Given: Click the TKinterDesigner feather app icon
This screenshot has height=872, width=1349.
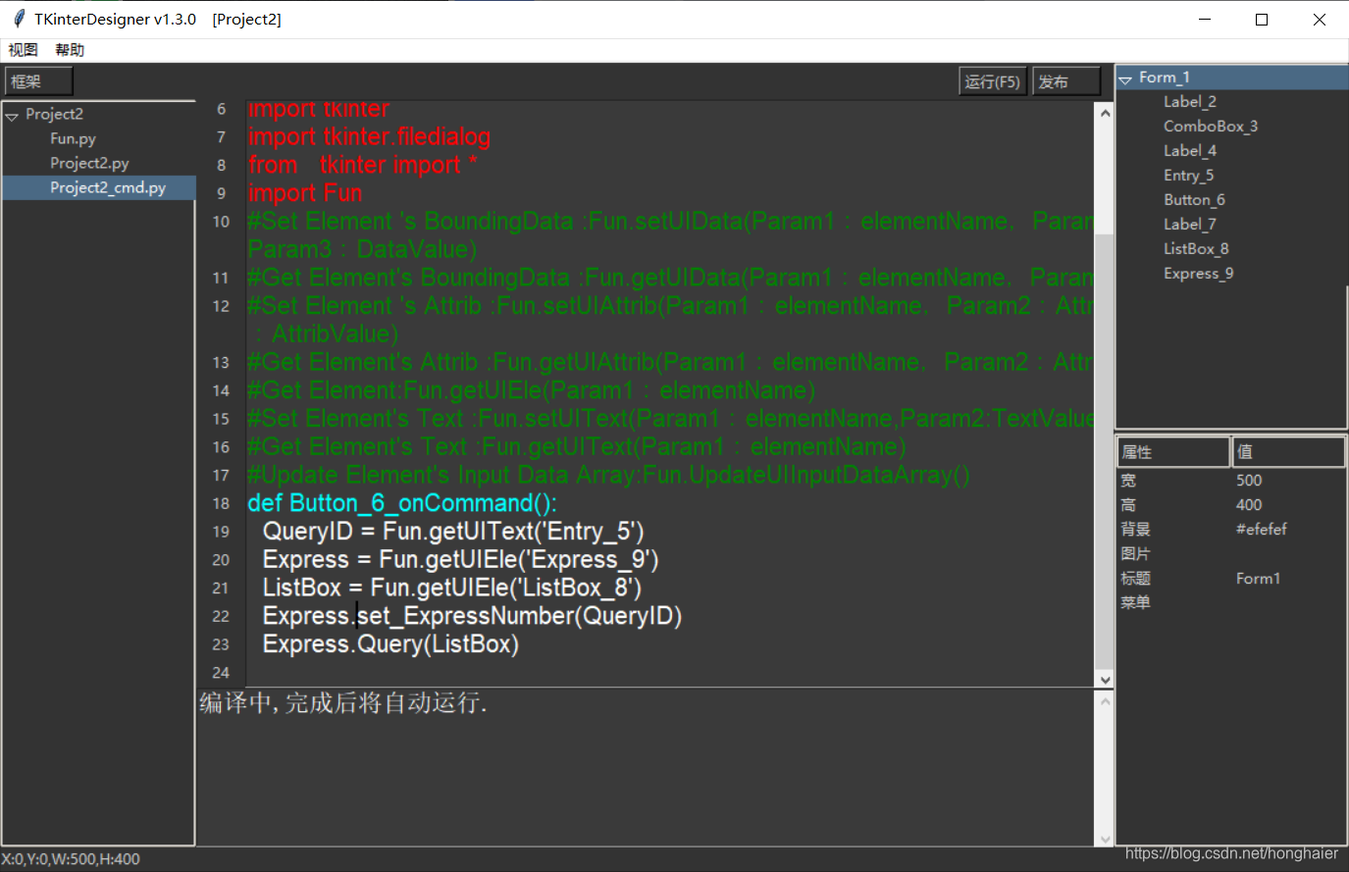Looking at the screenshot, I should [19, 19].
